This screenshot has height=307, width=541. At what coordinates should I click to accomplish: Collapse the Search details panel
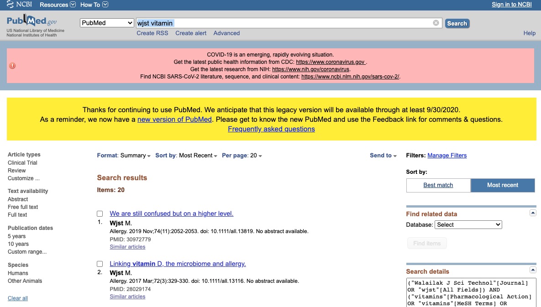(533, 270)
